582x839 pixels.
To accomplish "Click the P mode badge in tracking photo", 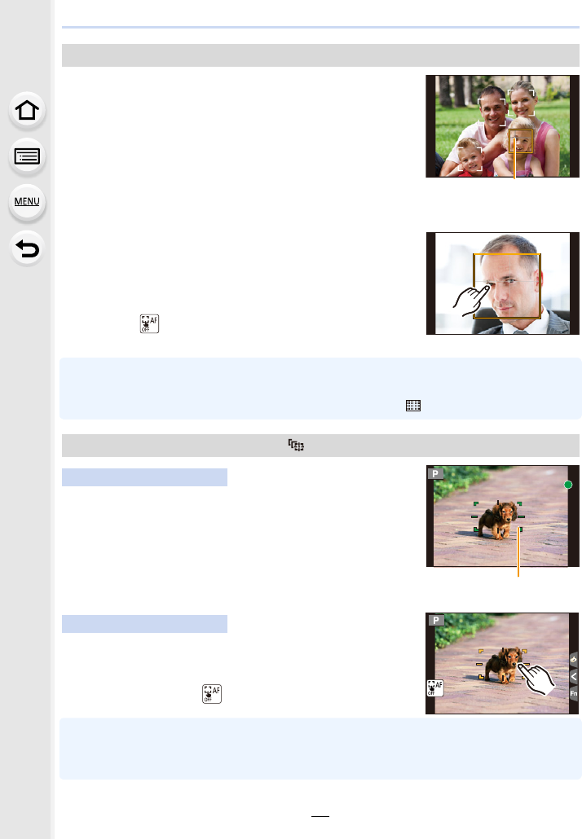I will pyautogui.click(x=435, y=473).
